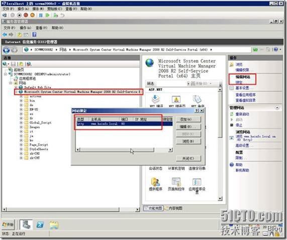Expand the EN-US folder node

pos(21,109)
